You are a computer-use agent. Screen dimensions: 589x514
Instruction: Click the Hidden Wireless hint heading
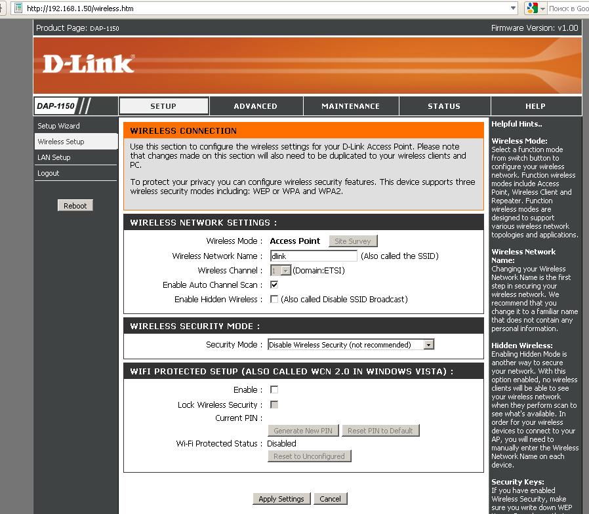pos(521,346)
